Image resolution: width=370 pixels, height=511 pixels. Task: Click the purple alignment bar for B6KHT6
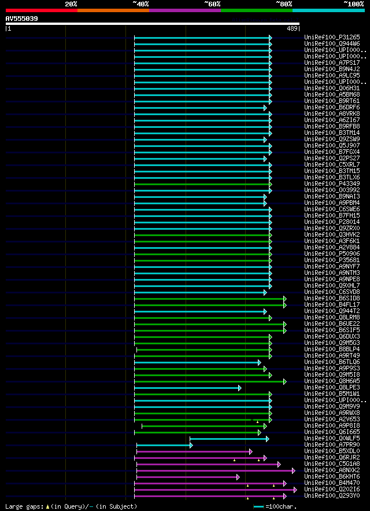[188, 477]
